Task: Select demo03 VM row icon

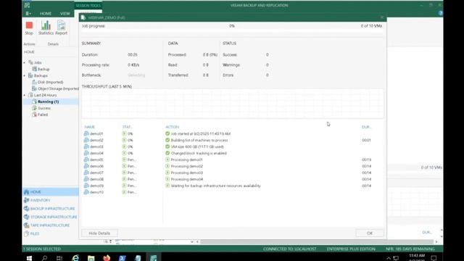Action: click(86, 146)
